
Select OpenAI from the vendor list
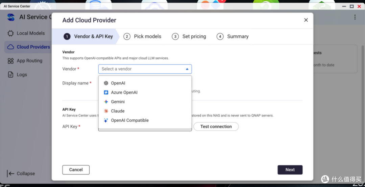145,83
